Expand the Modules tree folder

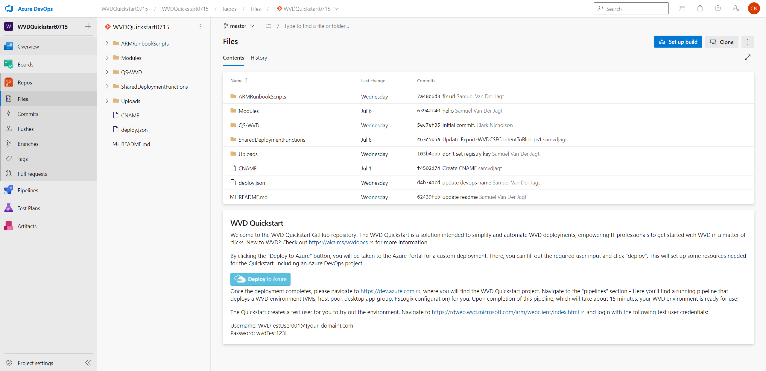107,57
